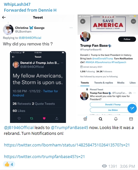Open the three-dot menu on Christina George's tweet

click(x=71, y=28)
